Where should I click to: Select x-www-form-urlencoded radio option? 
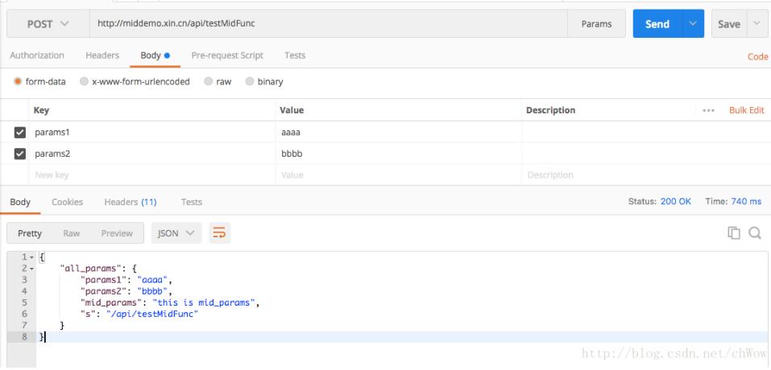pyautogui.click(x=85, y=82)
